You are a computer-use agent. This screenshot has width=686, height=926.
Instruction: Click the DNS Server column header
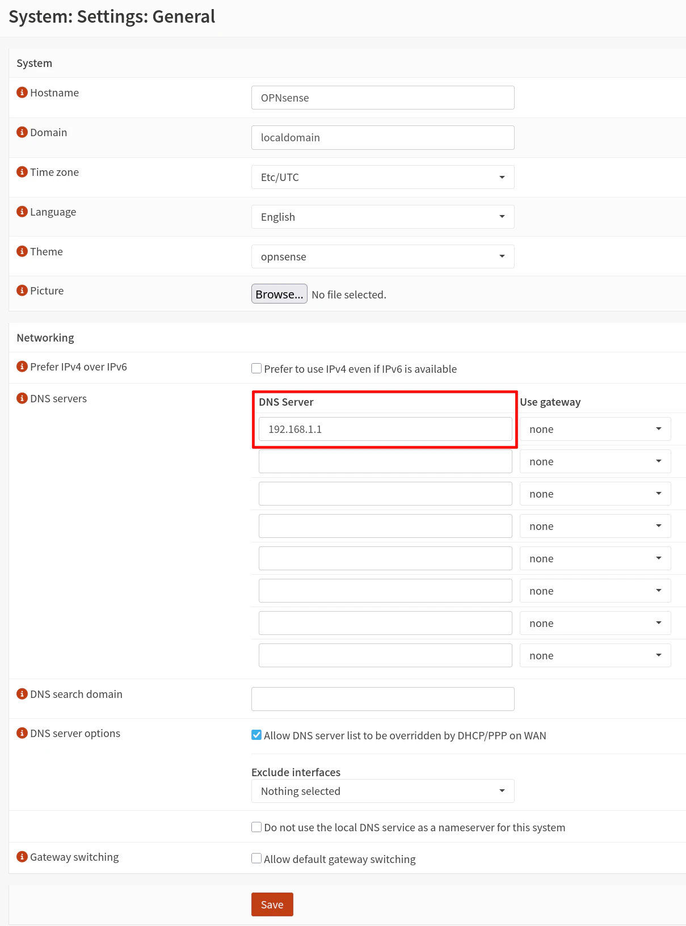click(286, 402)
